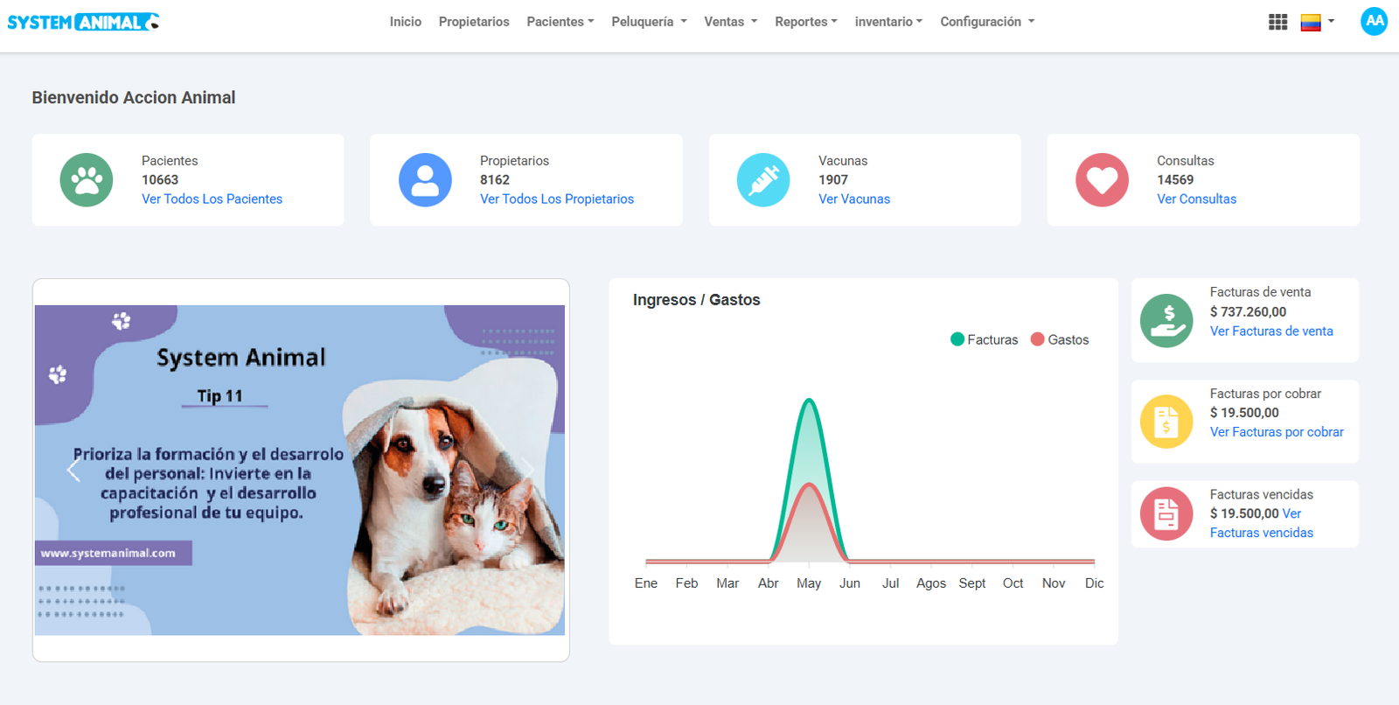Go to next carousel slide arrow
This screenshot has height=705, width=1399.
click(526, 470)
